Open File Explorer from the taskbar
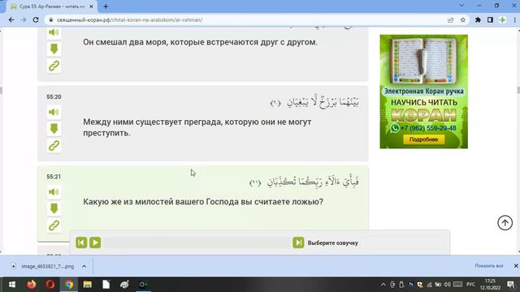 (88, 285)
